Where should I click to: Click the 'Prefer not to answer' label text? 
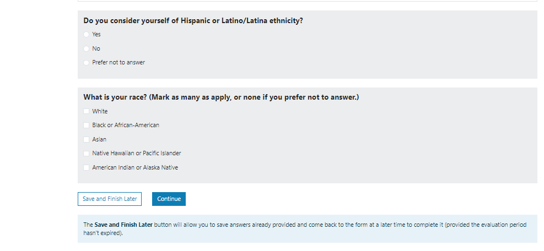(x=119, y=63)
